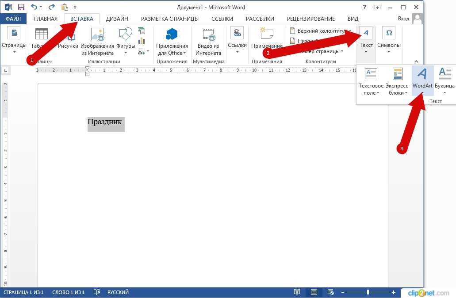The height and width of the screenshot is (298, 456).
Task: Insert a comment with Примечание
Action: coord(267,38)
